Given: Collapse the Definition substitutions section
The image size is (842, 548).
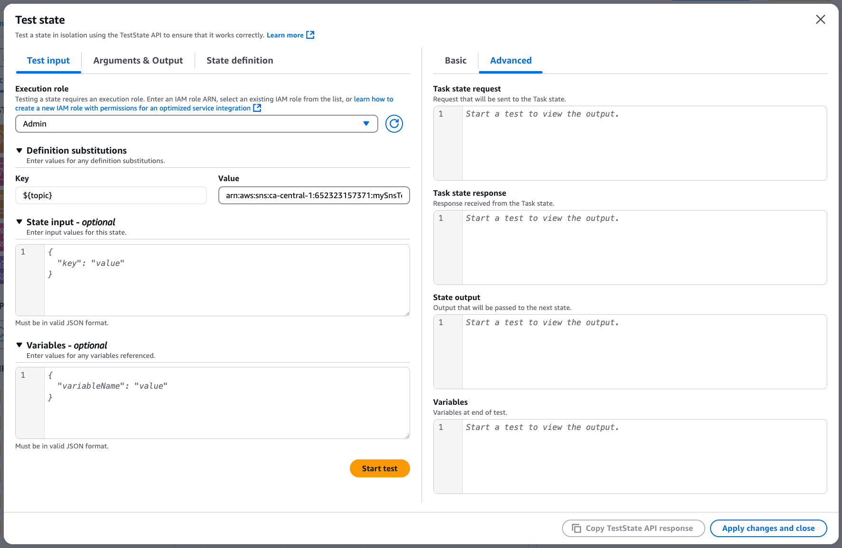Looking at the screenshot, I should 19,150.
